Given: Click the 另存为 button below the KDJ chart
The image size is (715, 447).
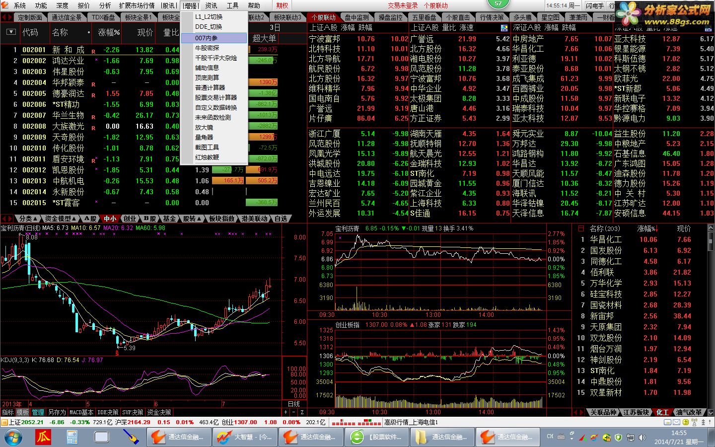Looking at the screenshot, I should coord(56,412).
